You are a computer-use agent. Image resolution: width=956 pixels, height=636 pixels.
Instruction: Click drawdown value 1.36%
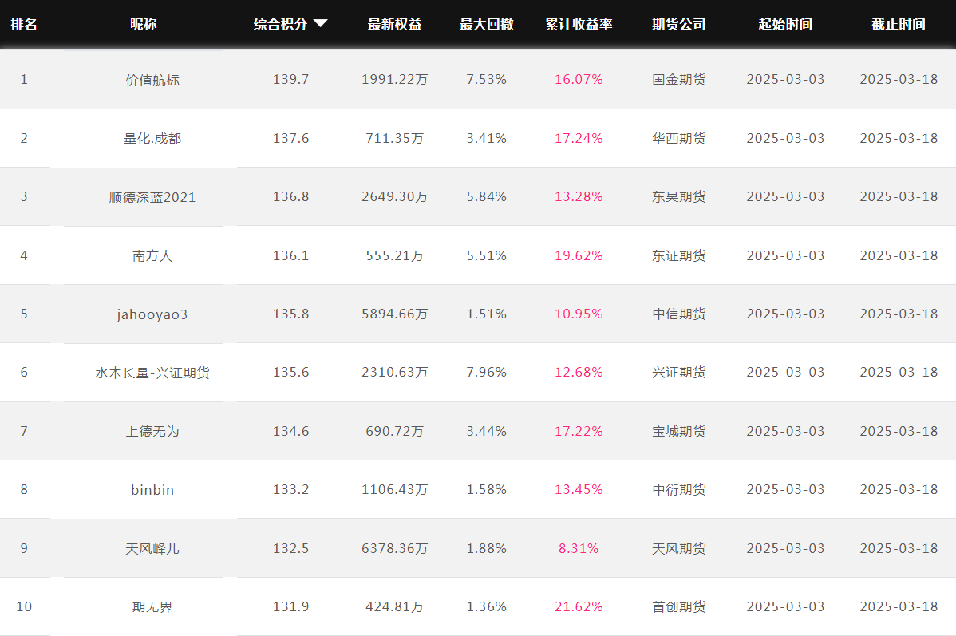[487, 606]
